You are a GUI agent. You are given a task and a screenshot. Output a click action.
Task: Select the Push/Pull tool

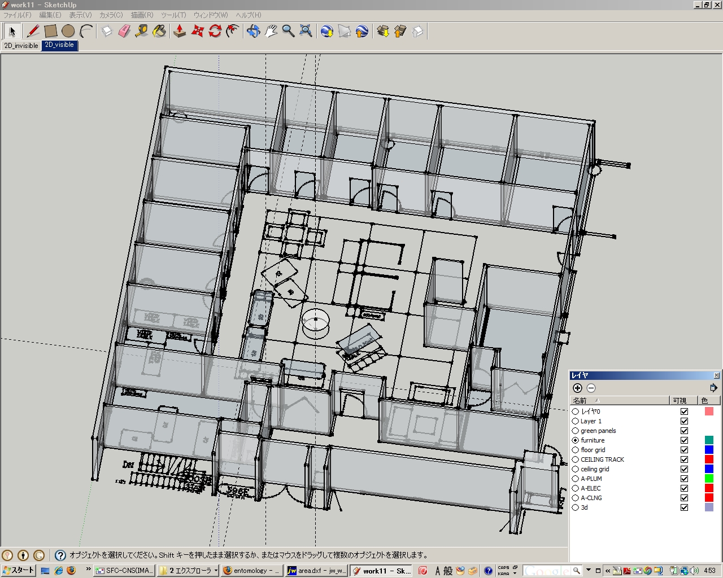(180, 31)
